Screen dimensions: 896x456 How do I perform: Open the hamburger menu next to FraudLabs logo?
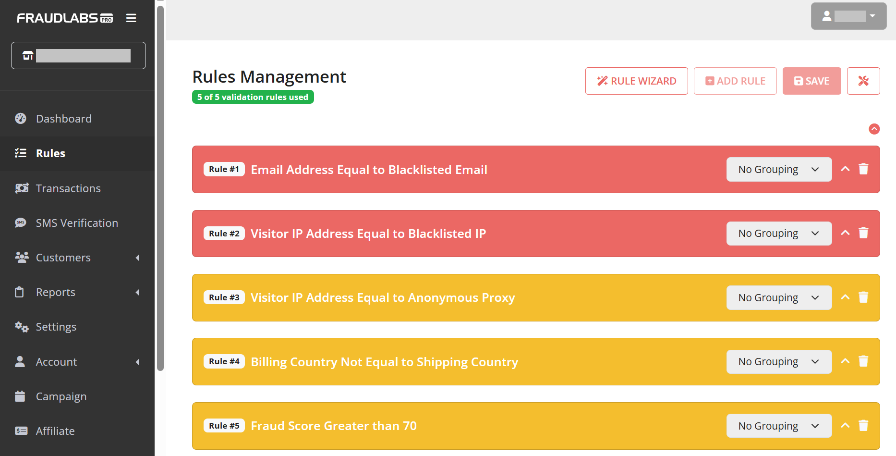click(131, 18)
